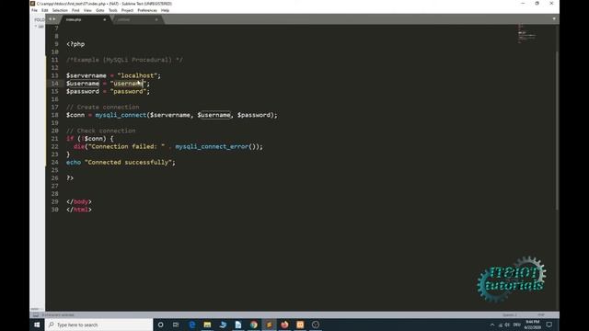589x331 pixels.
Task: Open the Spaces indentation selector in status bar
Action: [x=510, y=314]
